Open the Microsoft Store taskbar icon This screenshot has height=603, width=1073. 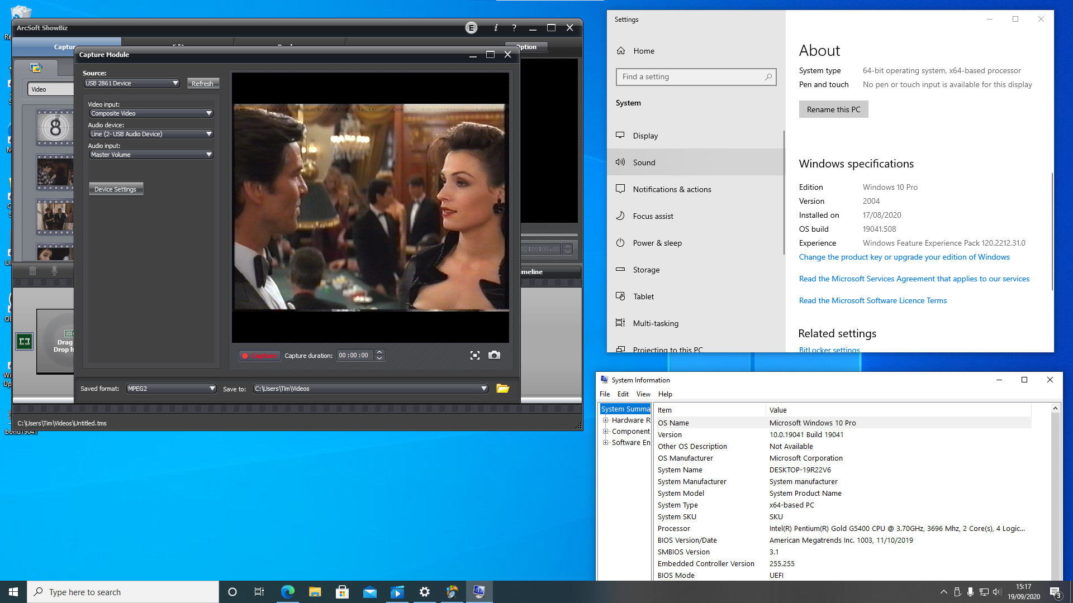pos(342,592)
